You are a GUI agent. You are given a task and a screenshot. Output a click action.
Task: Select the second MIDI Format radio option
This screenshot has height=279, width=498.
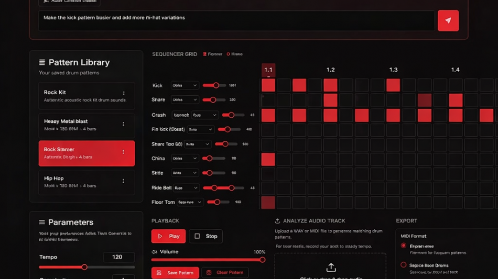point(403,265)
